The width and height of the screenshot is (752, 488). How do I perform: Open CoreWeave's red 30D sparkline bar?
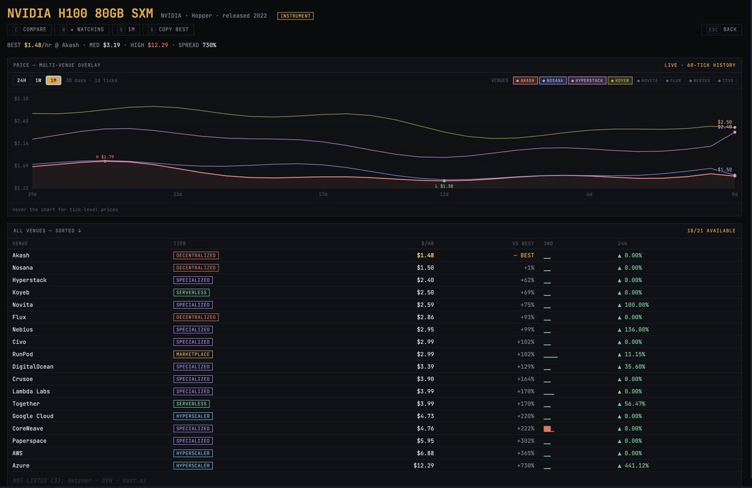[x=549, y=428]
